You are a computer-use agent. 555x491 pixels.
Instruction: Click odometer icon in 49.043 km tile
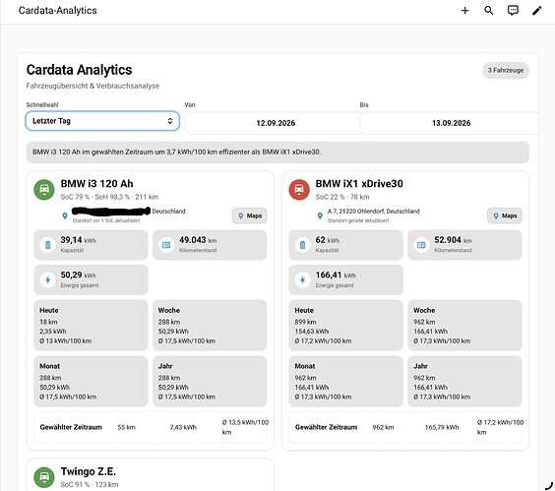166,245
